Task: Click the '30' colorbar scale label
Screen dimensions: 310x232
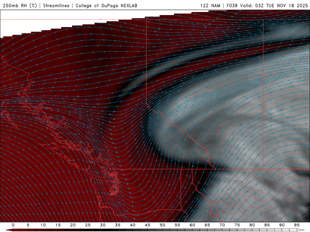Action: (x=103, y=225)
